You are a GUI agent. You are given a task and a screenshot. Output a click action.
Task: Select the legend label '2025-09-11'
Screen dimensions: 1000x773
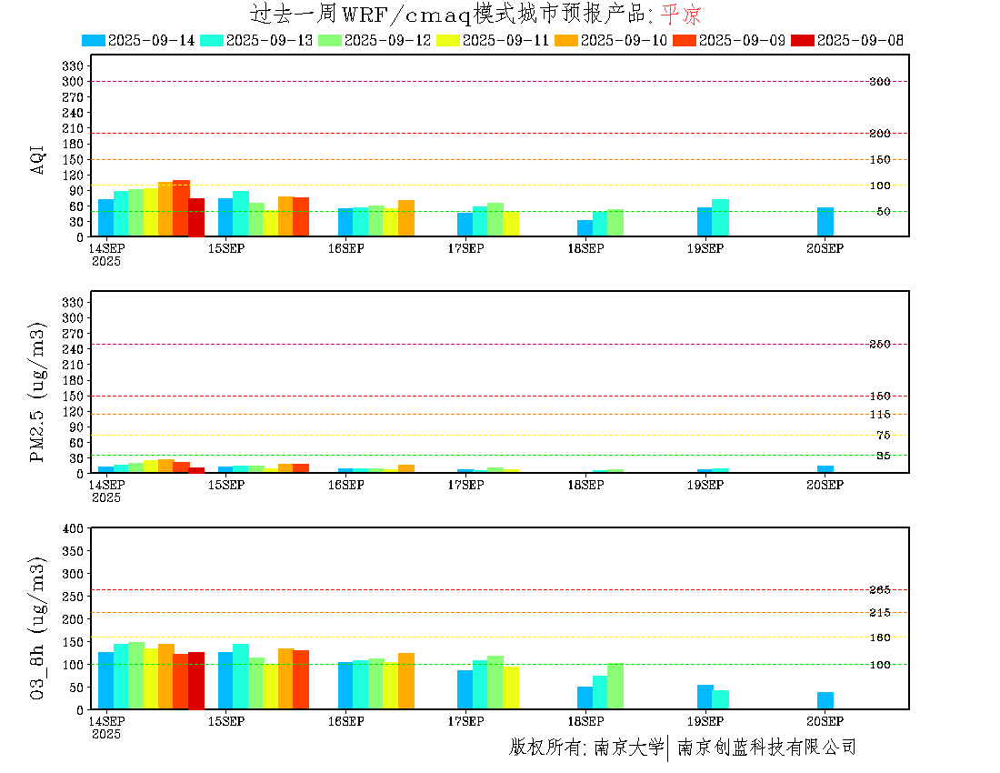[505, 40]
